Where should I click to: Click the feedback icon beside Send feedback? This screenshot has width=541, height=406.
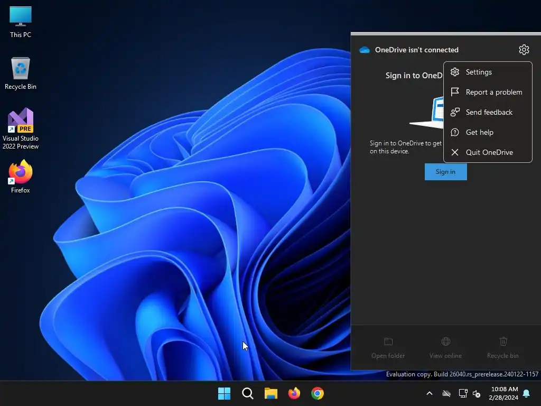coord(455,112)
